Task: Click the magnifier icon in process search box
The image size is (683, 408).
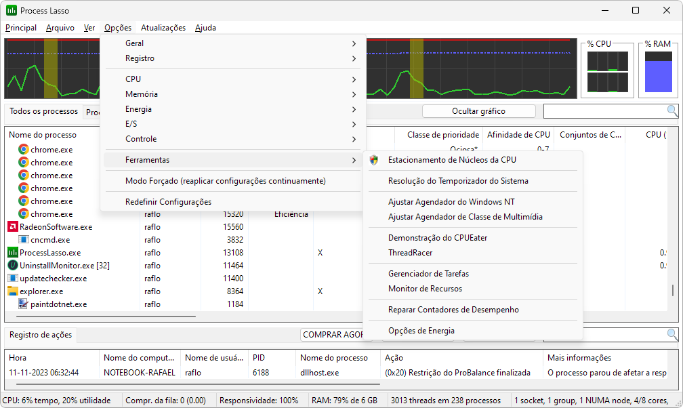Action: pyautogui.click(x=673, y=111)
